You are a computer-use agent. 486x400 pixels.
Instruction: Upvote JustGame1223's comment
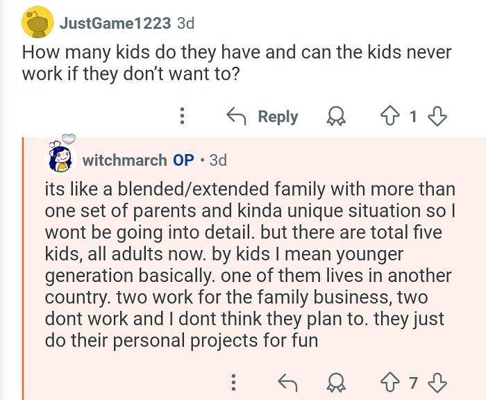click(390, 116)
